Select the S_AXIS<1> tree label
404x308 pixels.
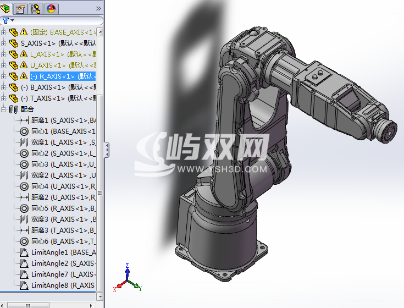pos(58,43)
